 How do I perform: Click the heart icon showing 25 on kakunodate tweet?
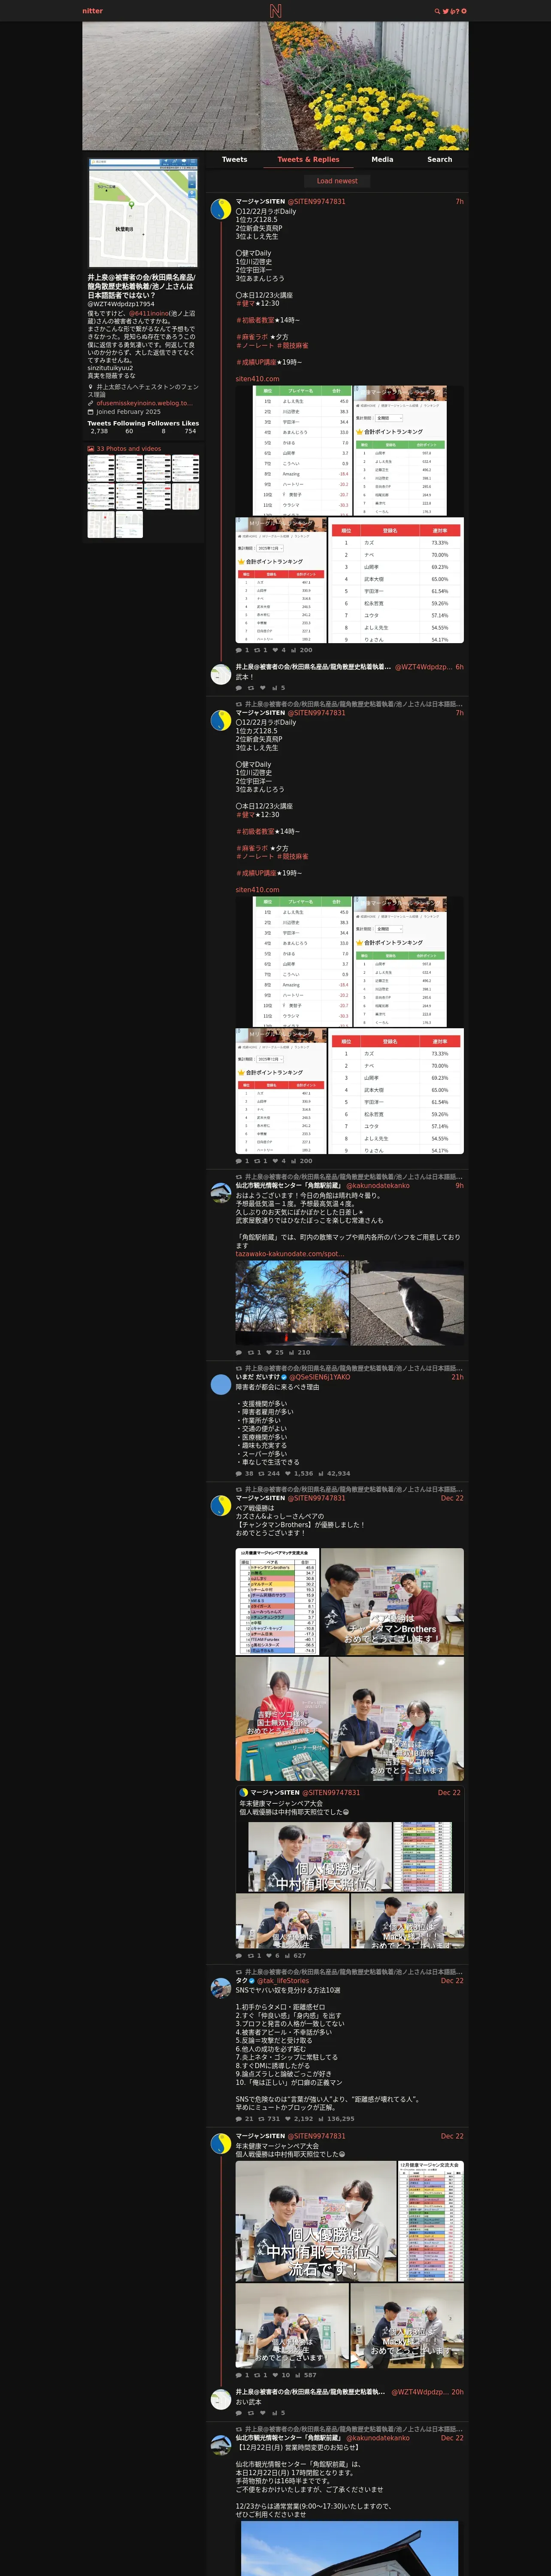click(269, 1352)
